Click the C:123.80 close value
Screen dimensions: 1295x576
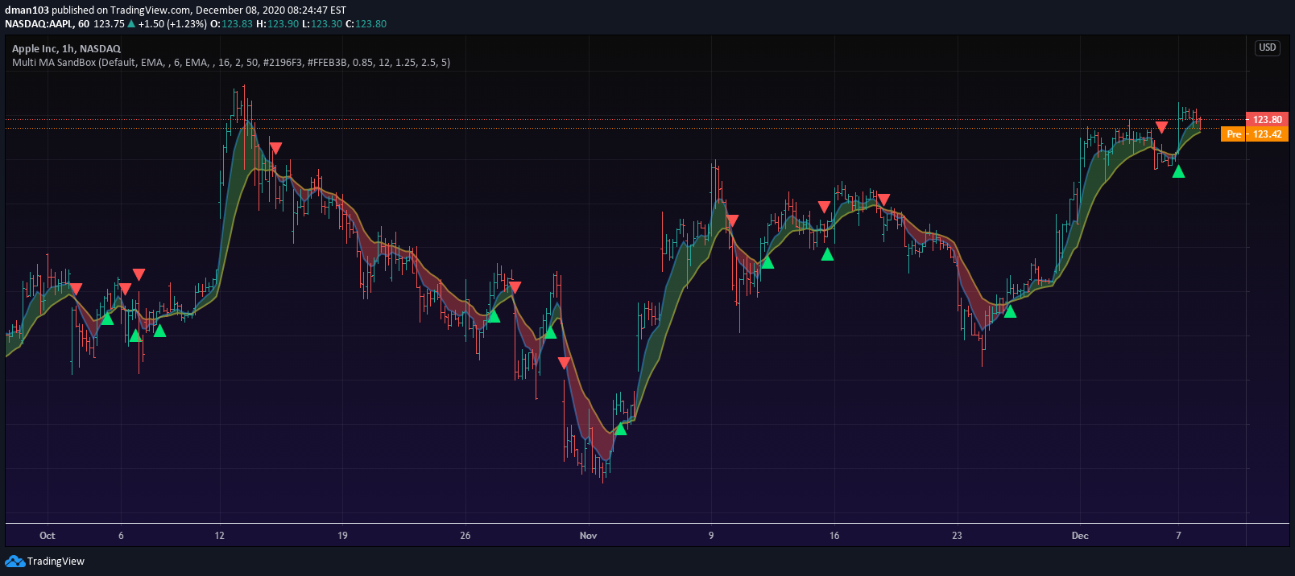pos(366,24)
